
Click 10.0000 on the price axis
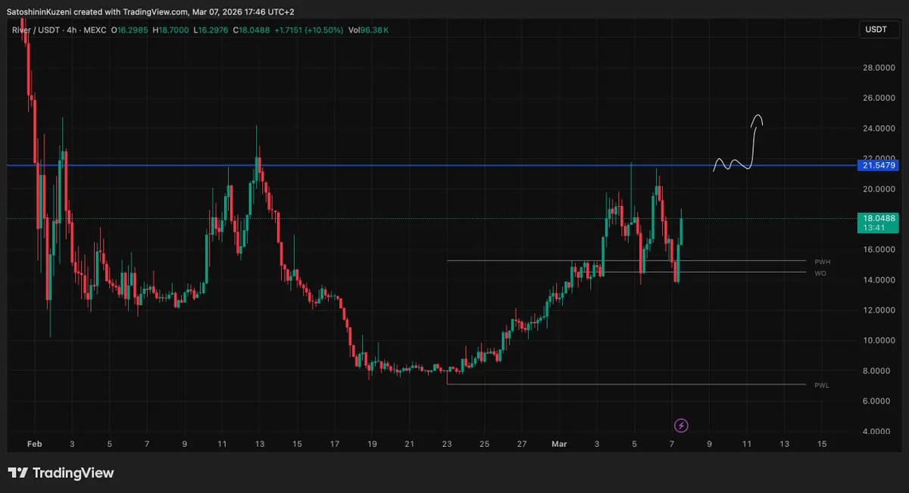click(879, 341)
